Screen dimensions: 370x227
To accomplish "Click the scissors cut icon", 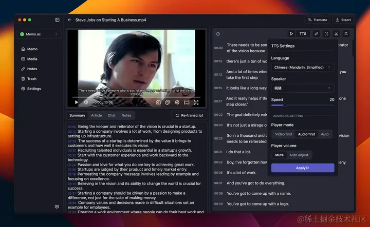I will coord(336,34).
